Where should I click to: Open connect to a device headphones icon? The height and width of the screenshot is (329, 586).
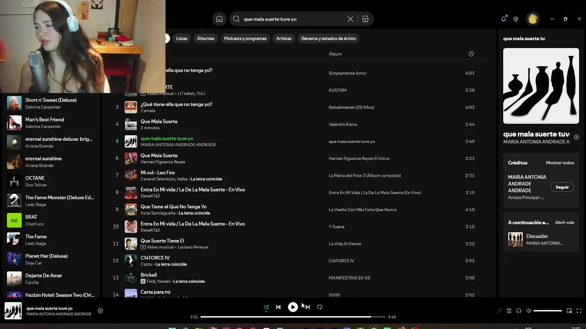(x=519, y=311)
